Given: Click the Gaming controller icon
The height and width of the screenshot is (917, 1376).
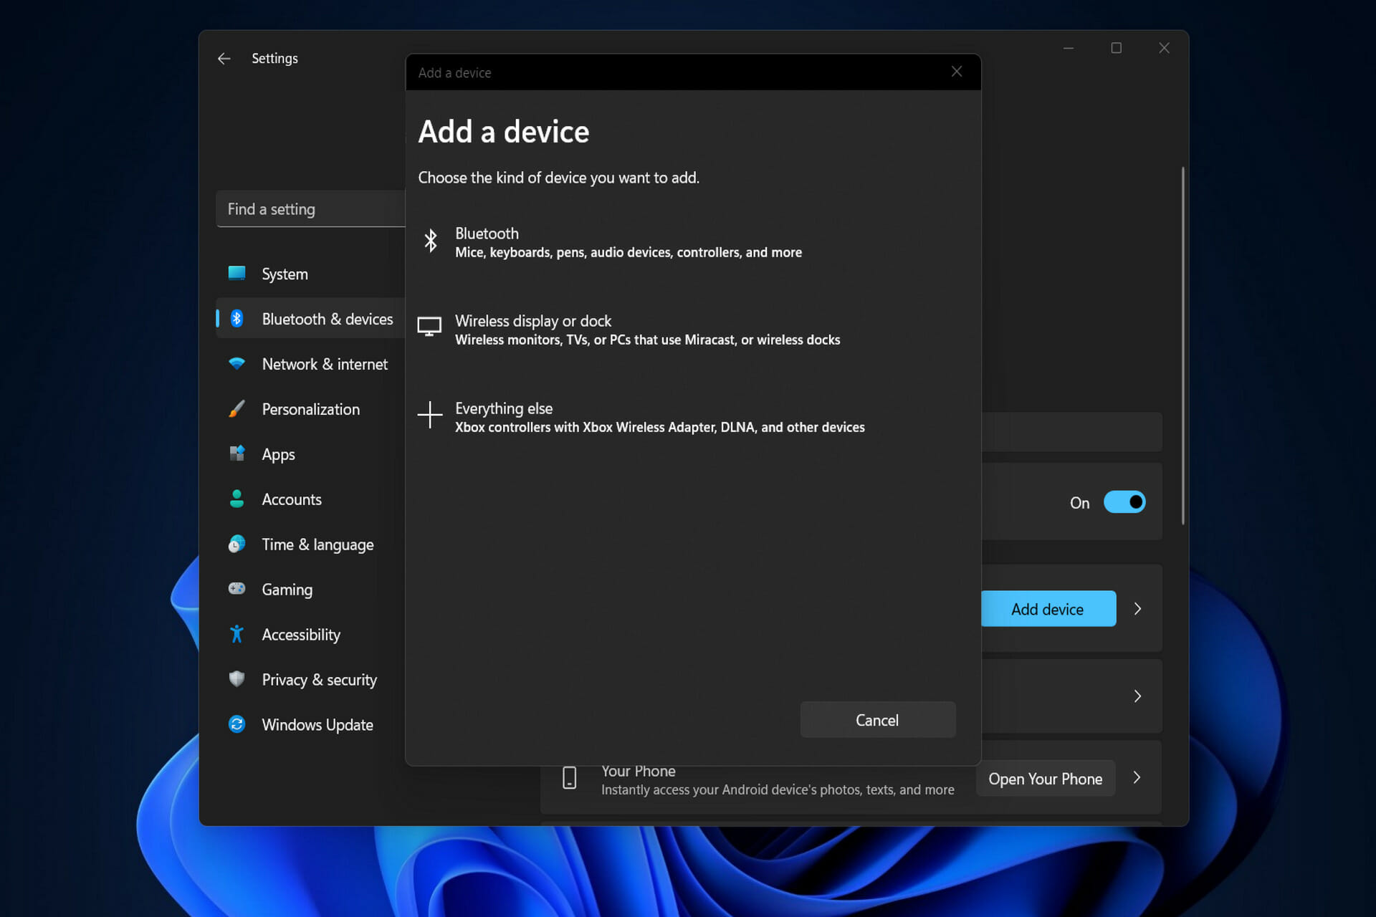Looking at the screenshot, I should pos(236,589).
